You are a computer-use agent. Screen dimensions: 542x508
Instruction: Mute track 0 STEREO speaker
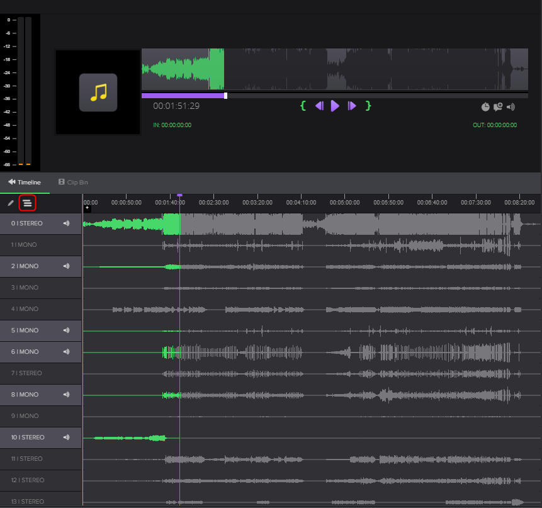tap(66, 223)
